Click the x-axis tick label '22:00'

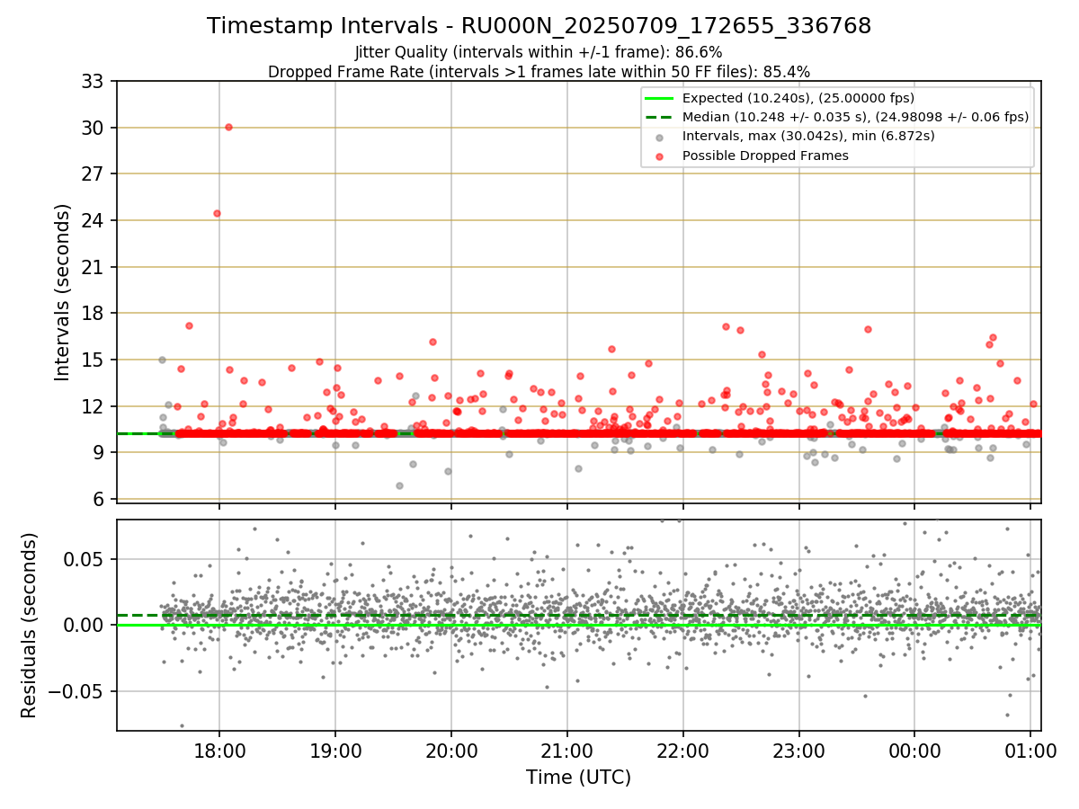coord(682,750)
